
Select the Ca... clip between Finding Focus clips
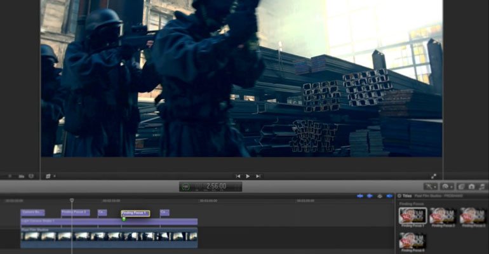(102, 213)
